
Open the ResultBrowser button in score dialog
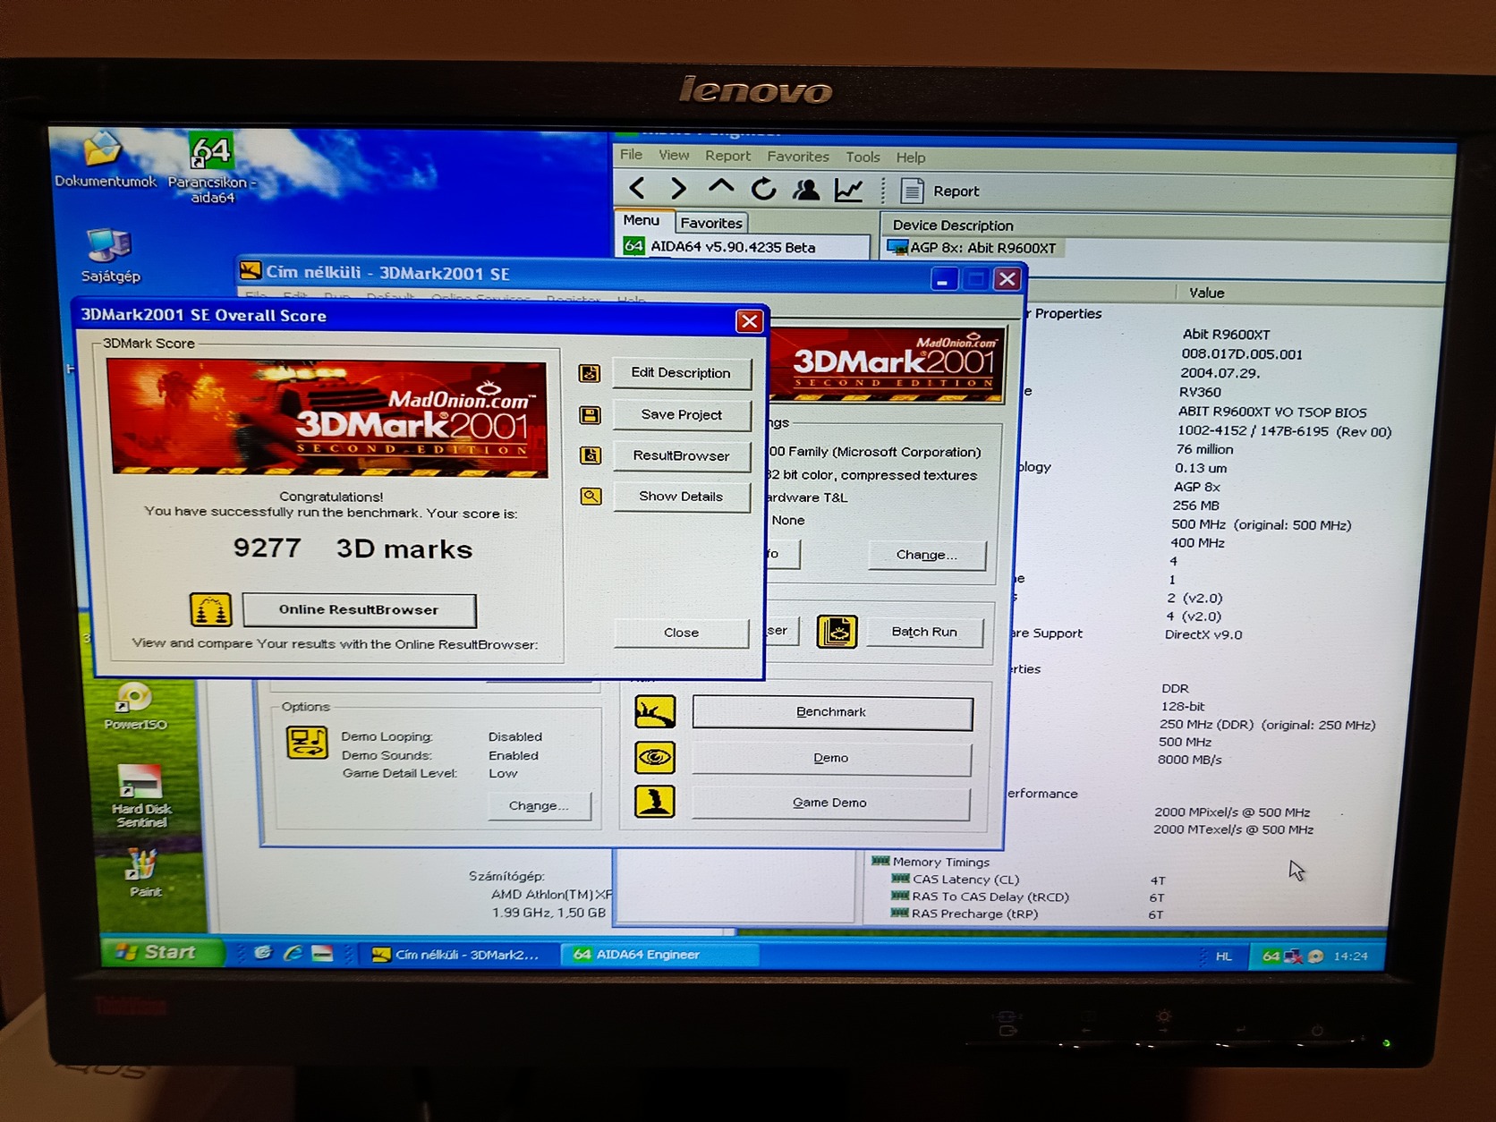coord(681,455)
